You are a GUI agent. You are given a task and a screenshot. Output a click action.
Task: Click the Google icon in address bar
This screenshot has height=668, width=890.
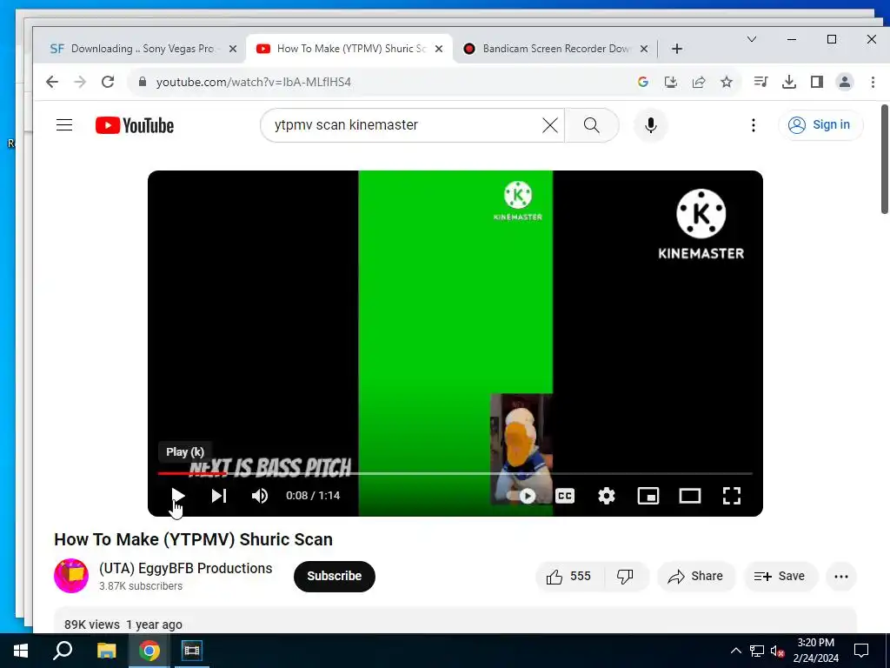click(x=642, y=82)
